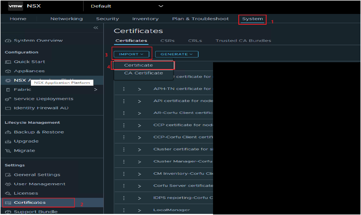Image resolution: width=361 pixels, height=215 pixels.
Task: Open actions menu for APH-TN certificate row
Action: point(124,89)
